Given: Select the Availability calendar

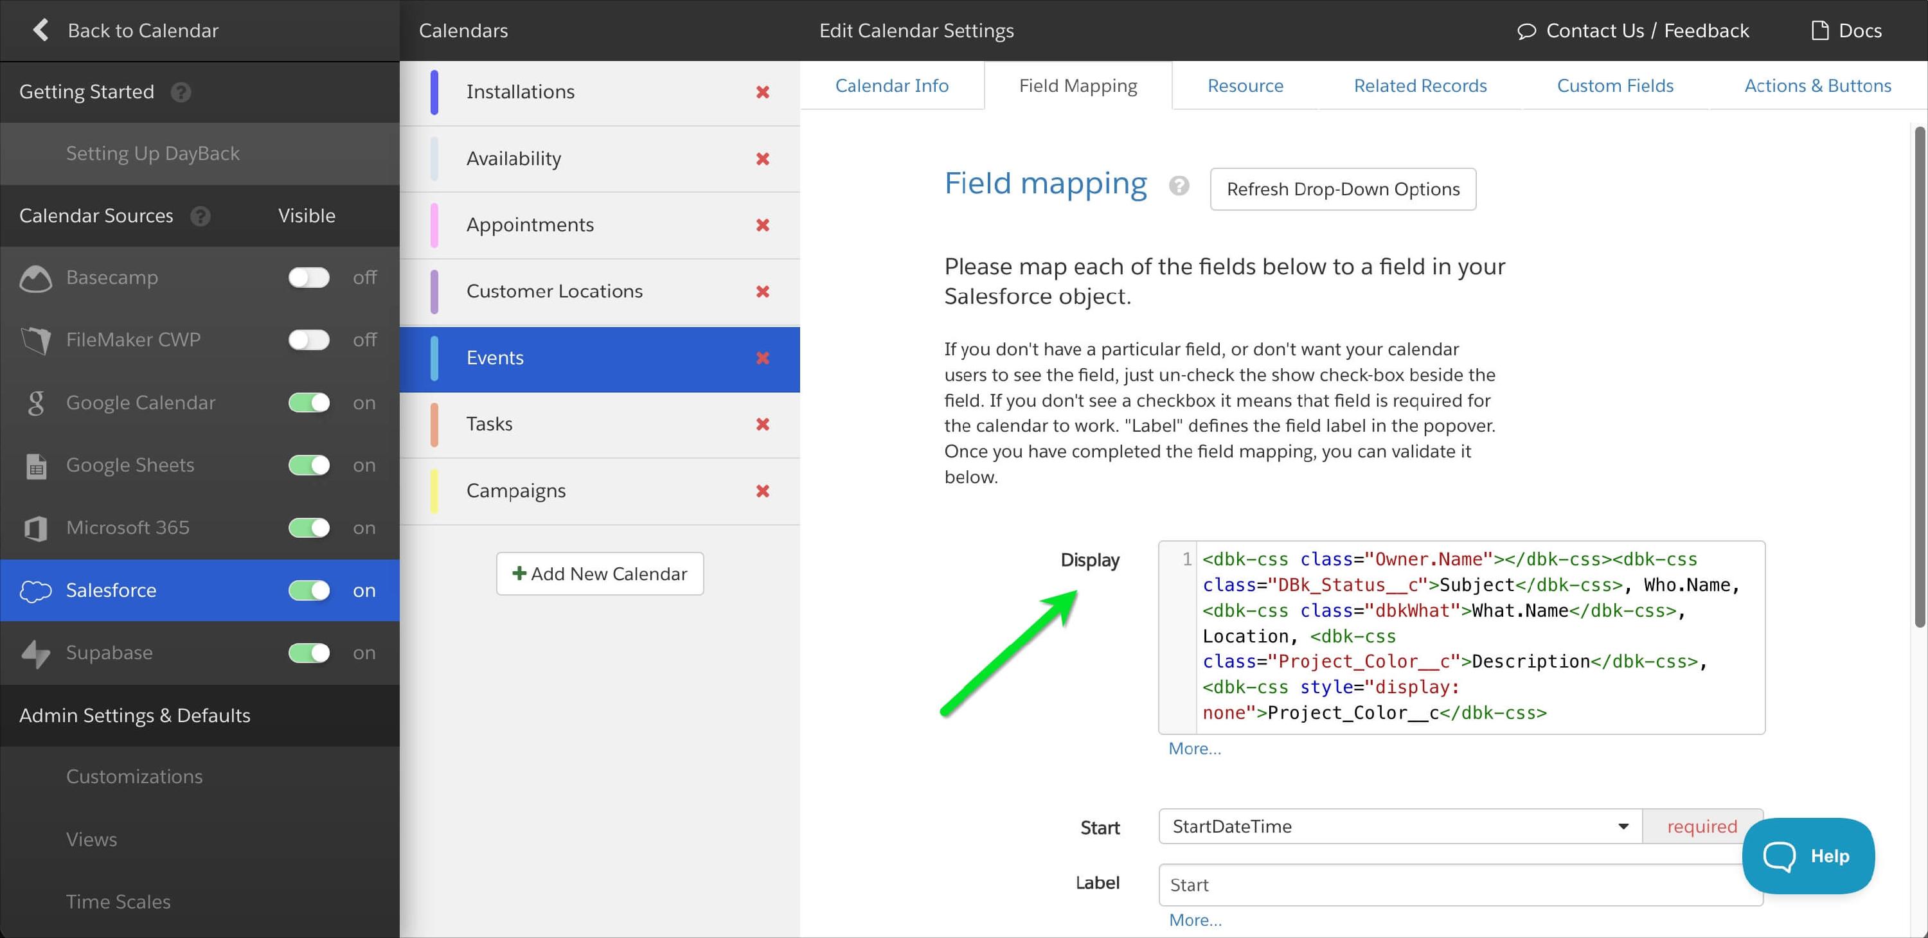Looking at the screenshot, I should click(600, 159).
